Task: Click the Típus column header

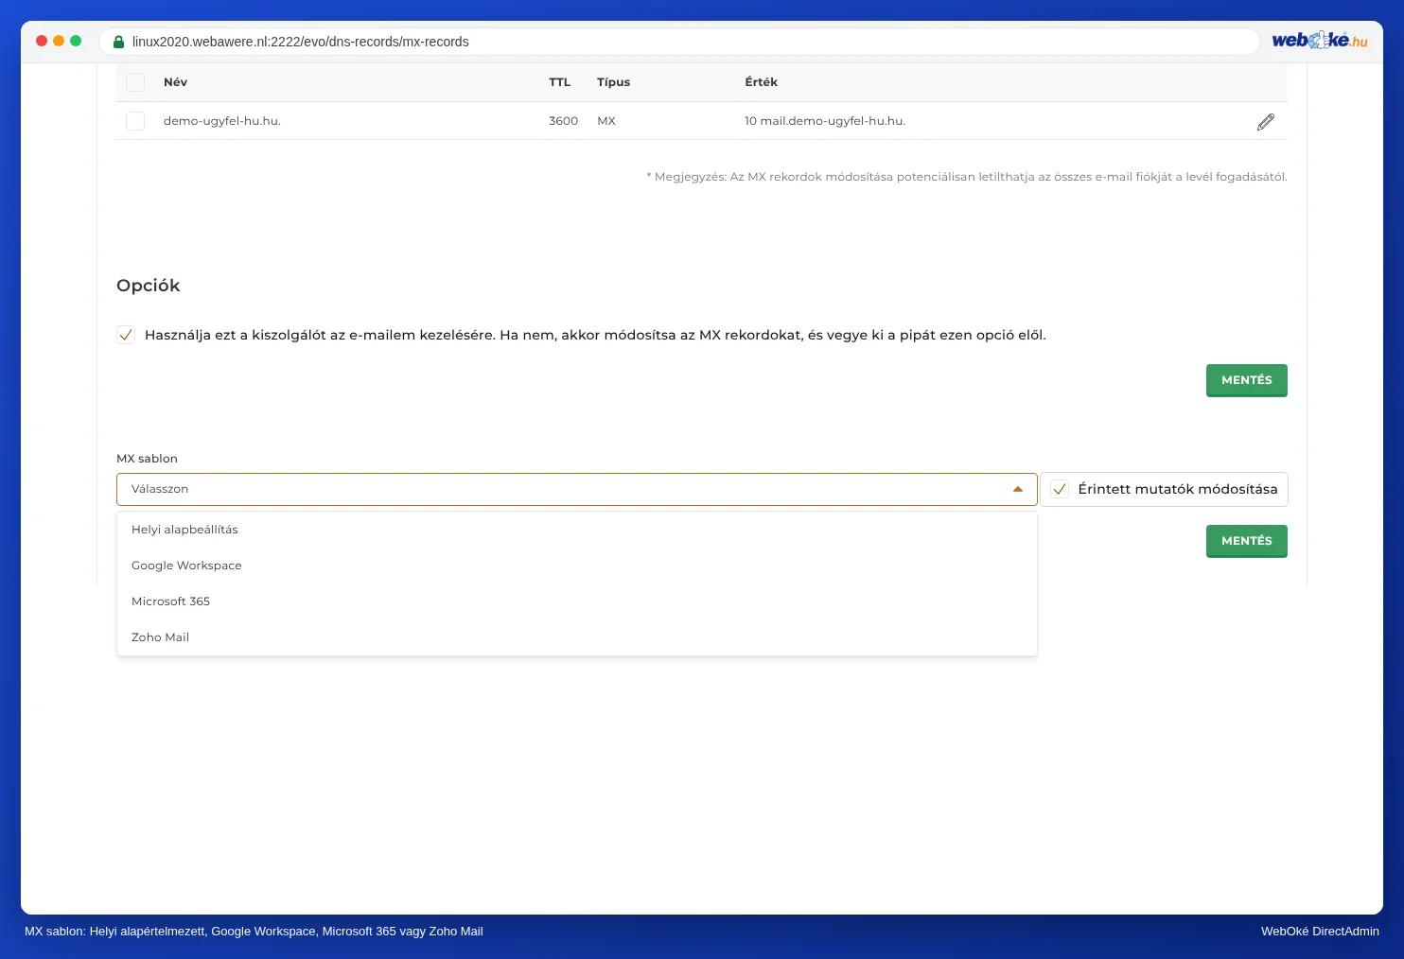Action: pos(613,82)
